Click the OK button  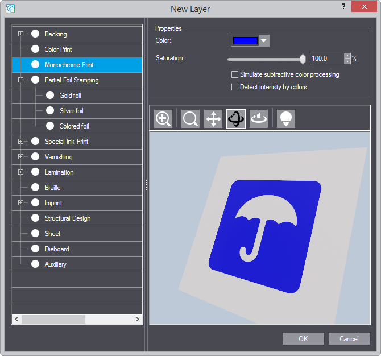pyautogui.click(x=303, y=338)
